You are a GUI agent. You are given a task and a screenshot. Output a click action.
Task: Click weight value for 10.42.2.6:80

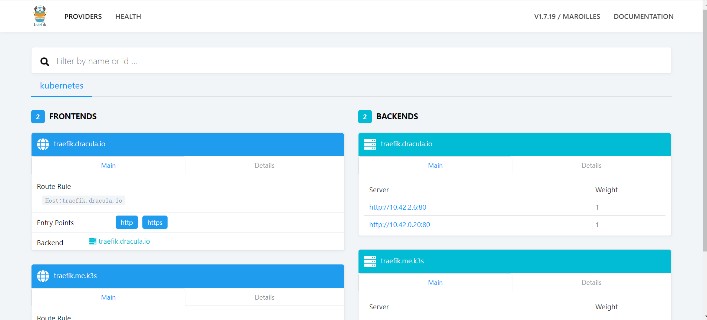pyautogui.click(x=597, y=207)
